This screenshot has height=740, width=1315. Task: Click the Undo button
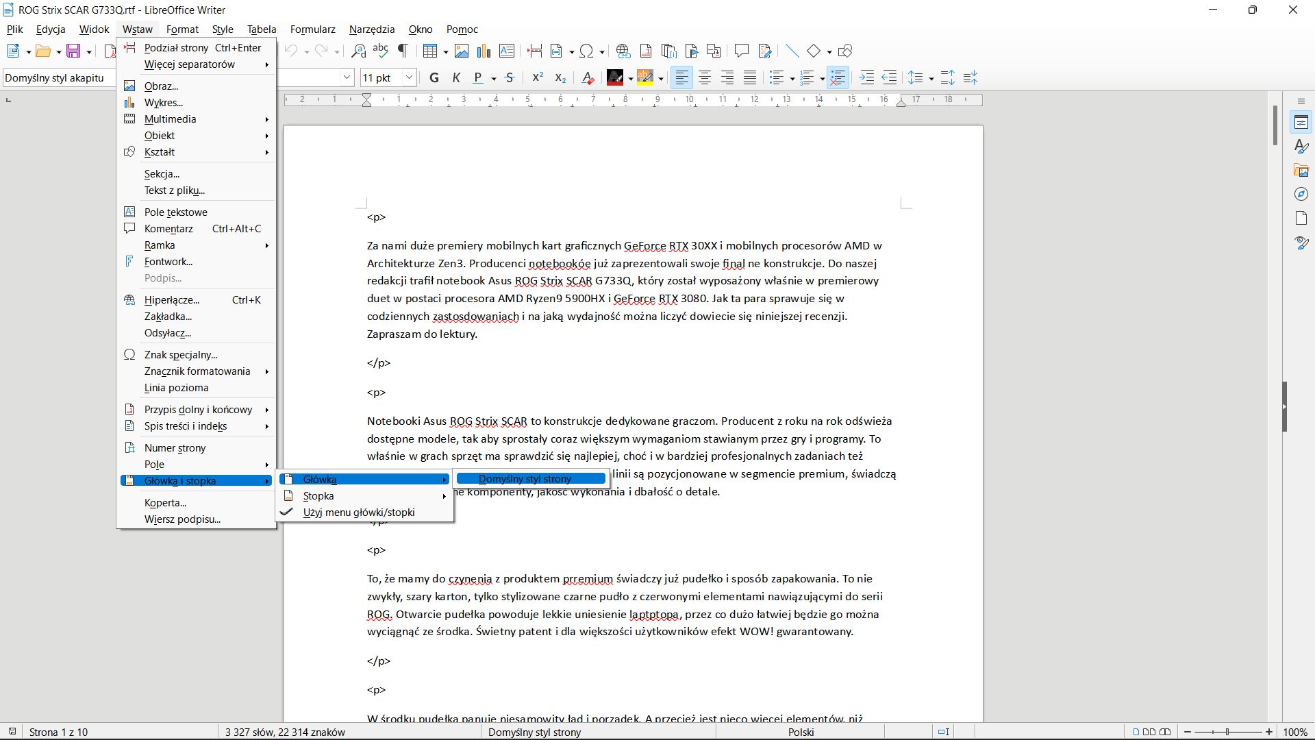pyautogui.click(x=290, y=51)
